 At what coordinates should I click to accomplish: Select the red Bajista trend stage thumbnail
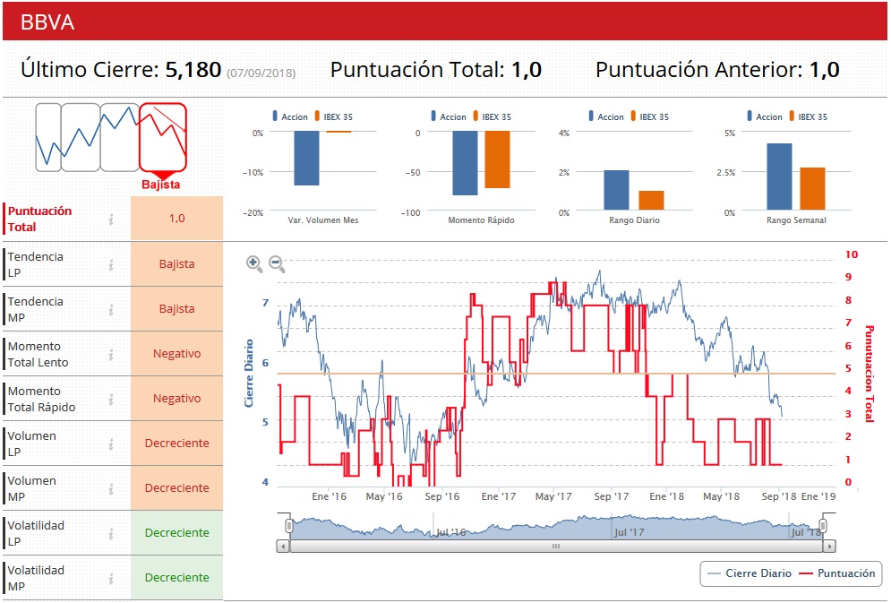pyautogui.click(x=163, y=137)
